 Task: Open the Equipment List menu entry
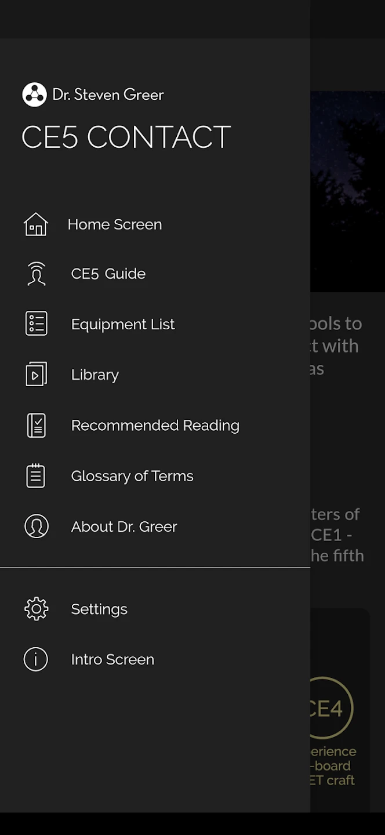coord(123,324)
